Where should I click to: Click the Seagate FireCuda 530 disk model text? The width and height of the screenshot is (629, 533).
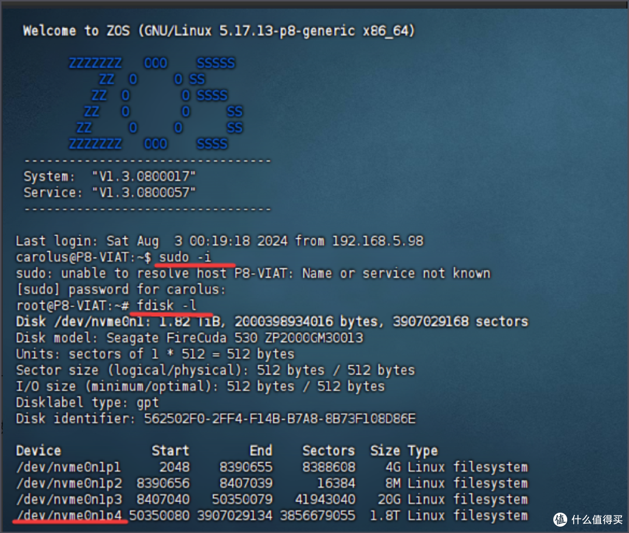point(235,338)
